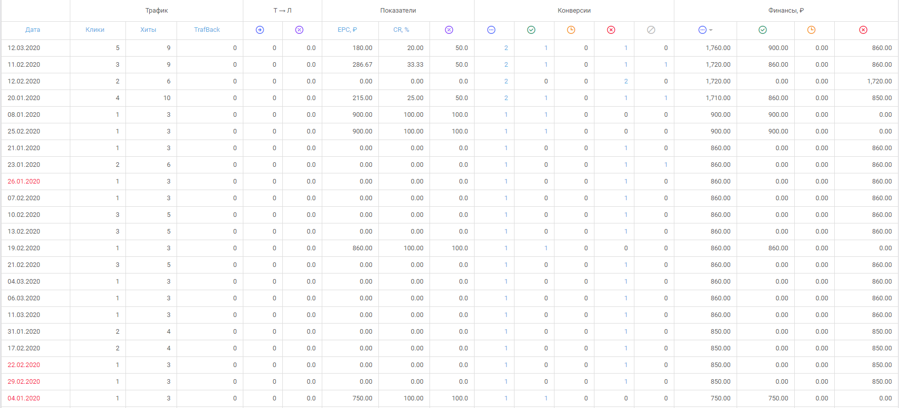Click CR value 33.33
899x408 pixels.
click(x=415, y=65)
